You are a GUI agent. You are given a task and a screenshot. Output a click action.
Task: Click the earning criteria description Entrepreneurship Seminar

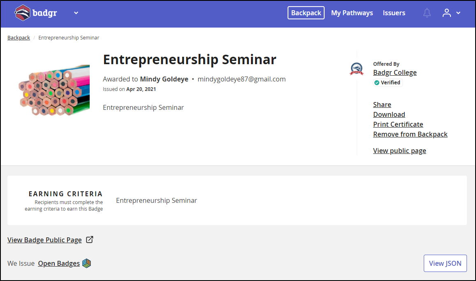click(x=156, y=201)
